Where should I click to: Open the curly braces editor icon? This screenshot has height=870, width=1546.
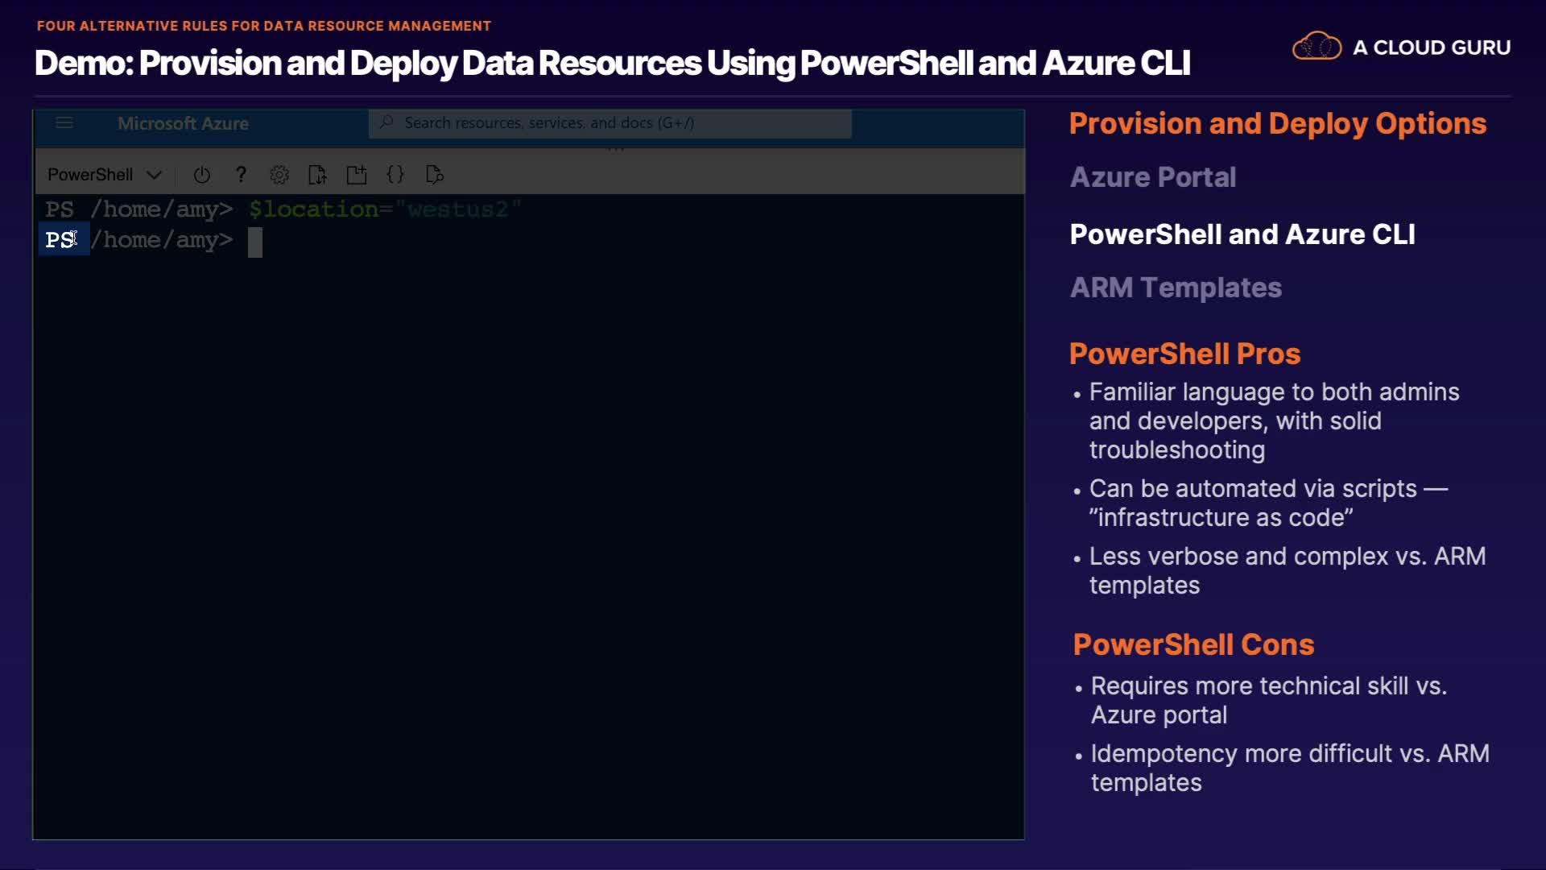tap(395, 175)
